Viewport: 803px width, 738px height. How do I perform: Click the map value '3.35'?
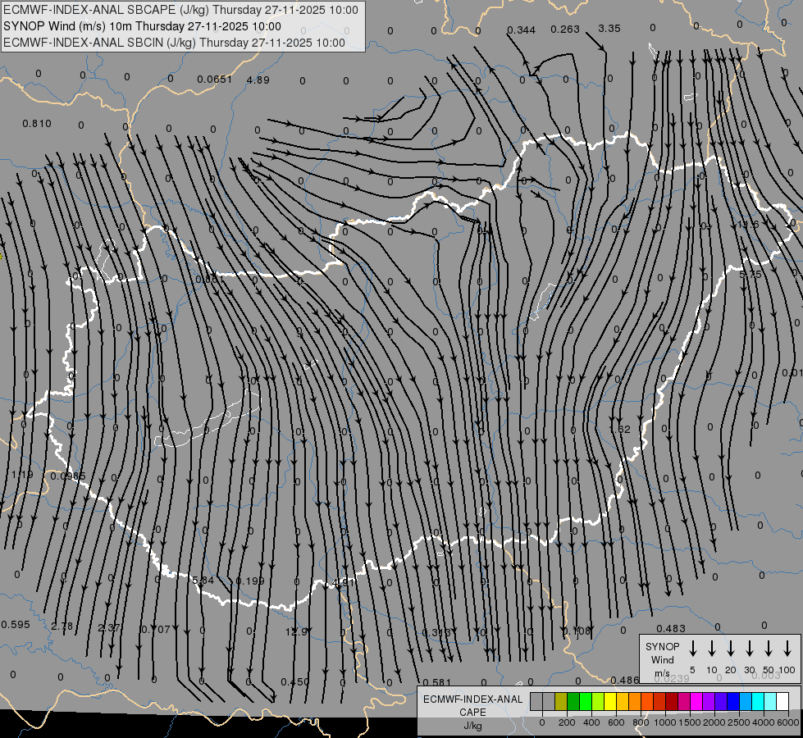tap(609, 28)
